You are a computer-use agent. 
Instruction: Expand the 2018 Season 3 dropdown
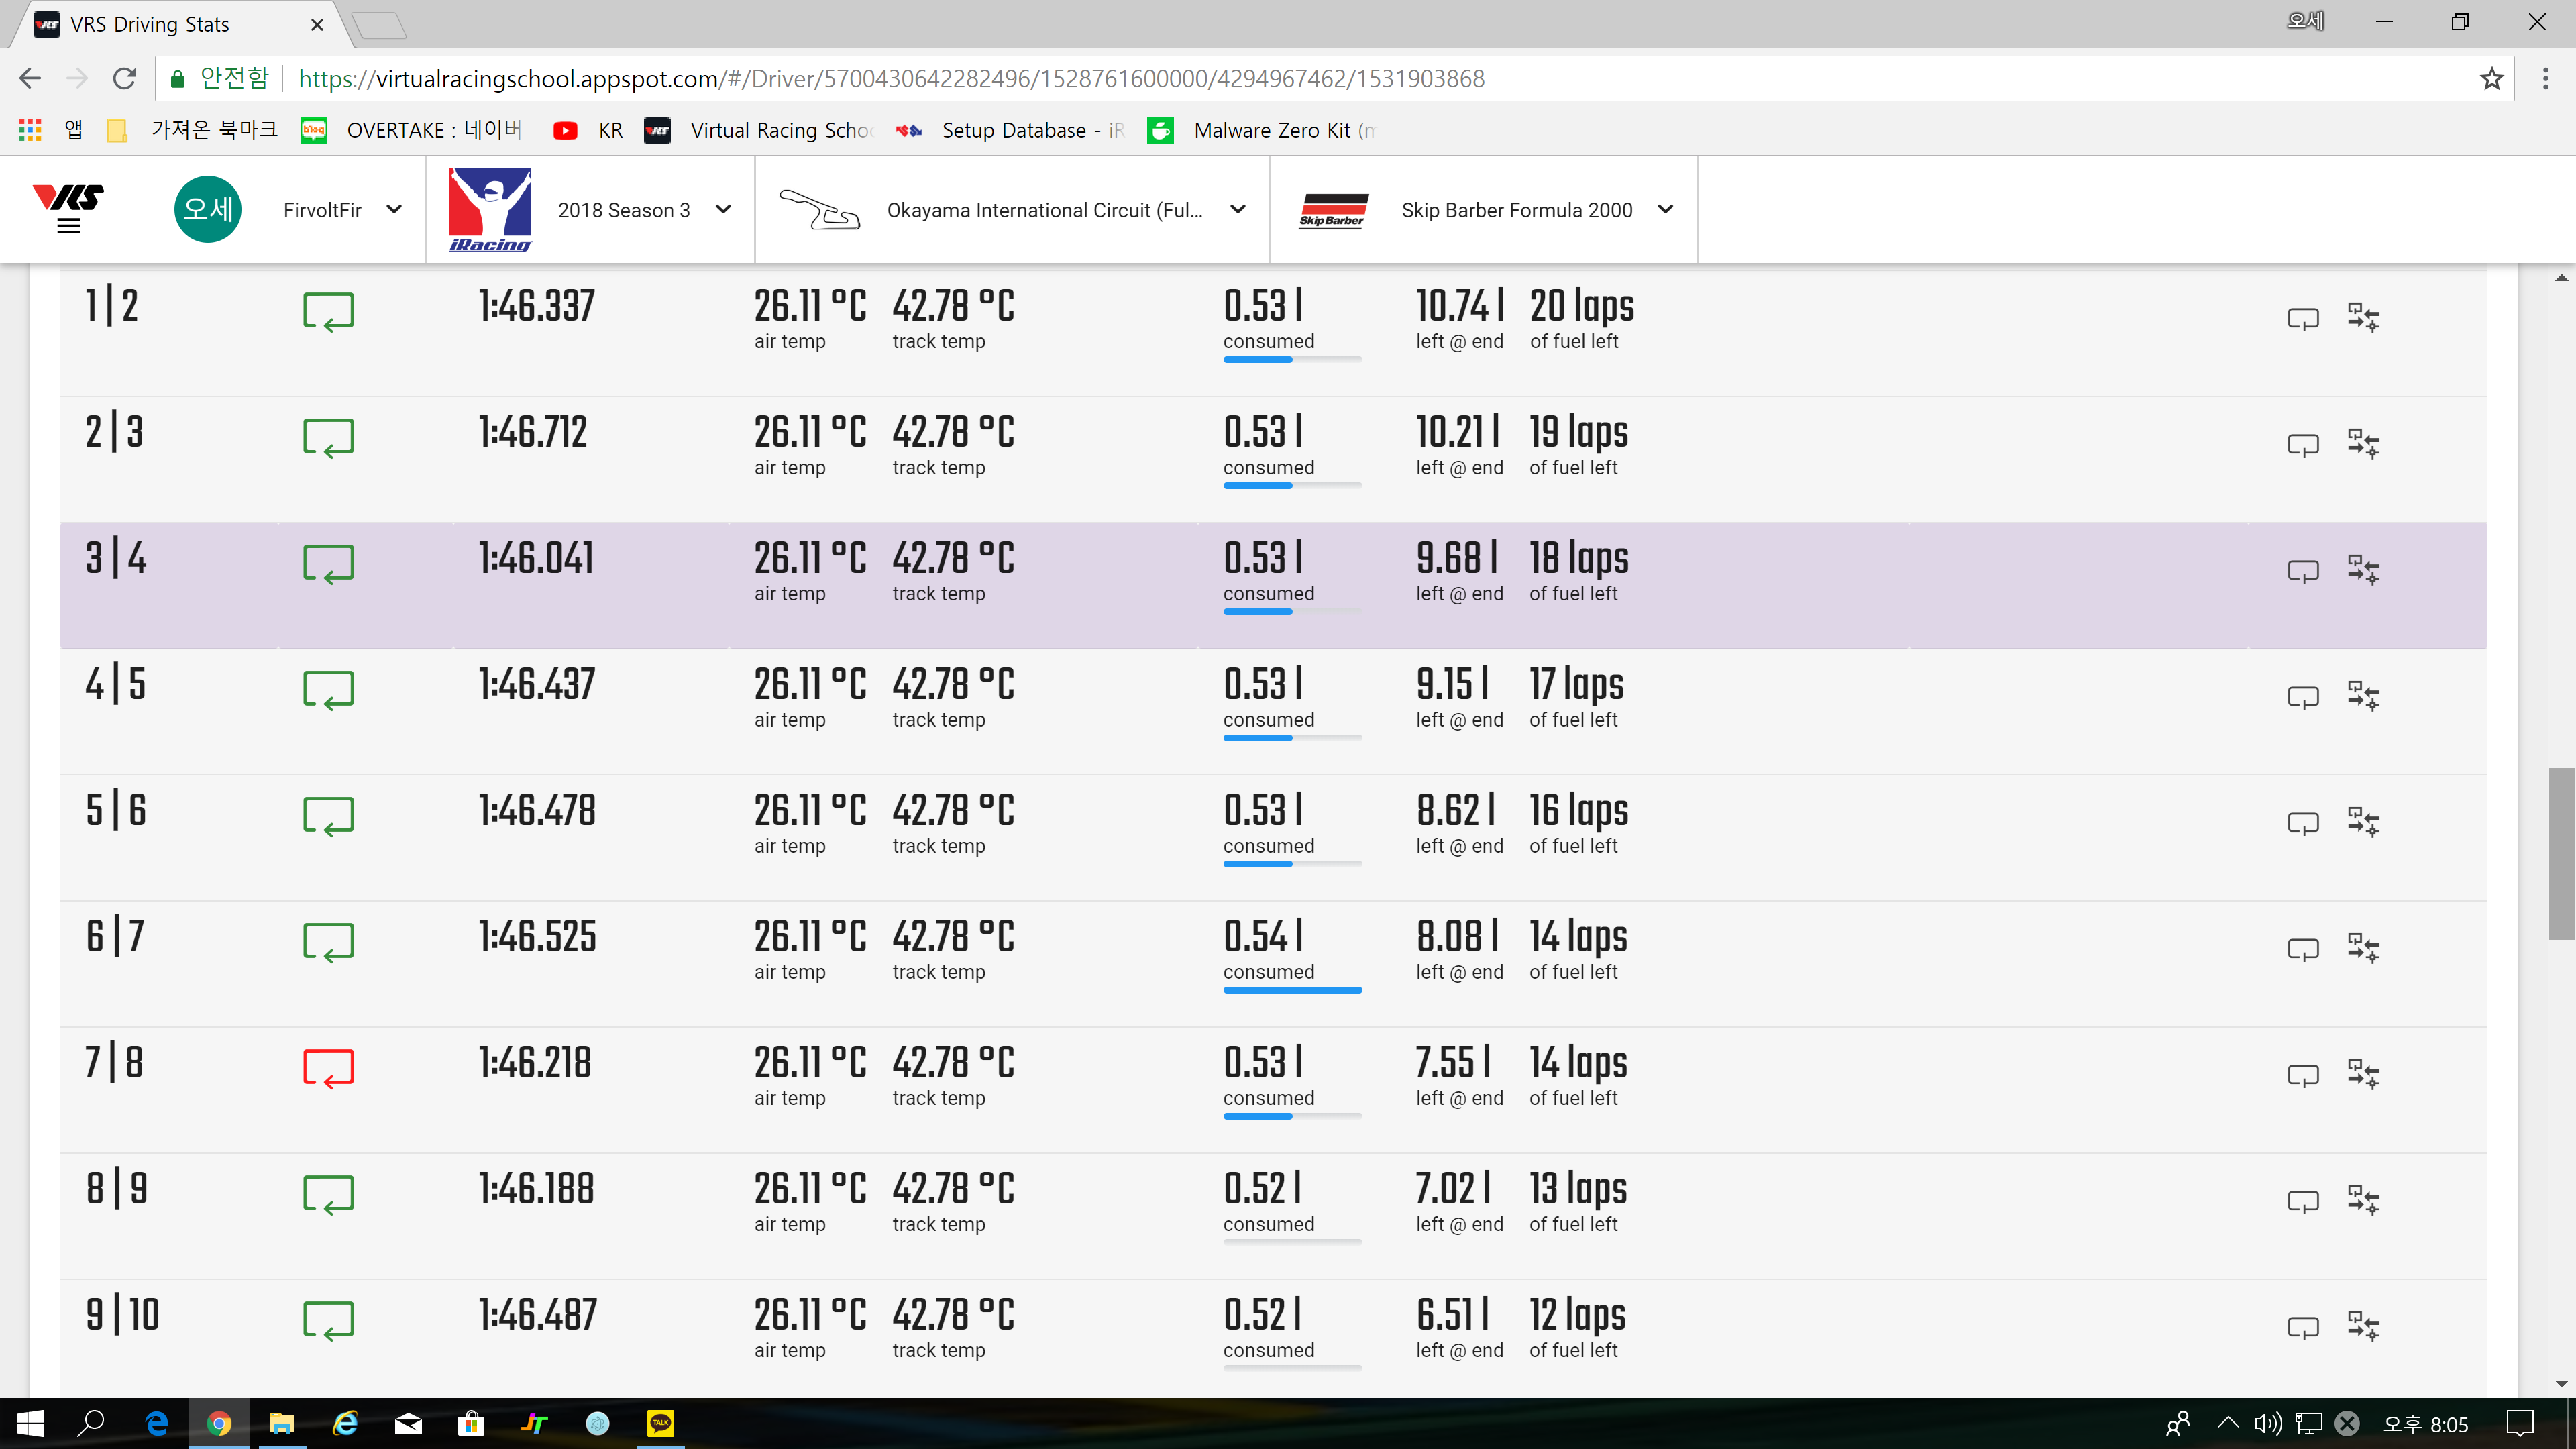click(x=723, y=210)
